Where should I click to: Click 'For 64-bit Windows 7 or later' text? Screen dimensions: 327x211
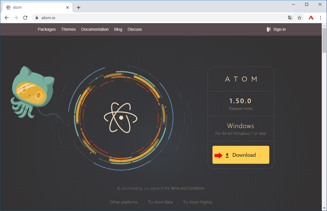click(x=241, y=133)
